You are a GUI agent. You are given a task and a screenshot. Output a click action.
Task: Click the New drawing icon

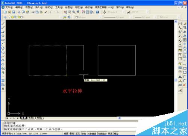pos(5,12)
